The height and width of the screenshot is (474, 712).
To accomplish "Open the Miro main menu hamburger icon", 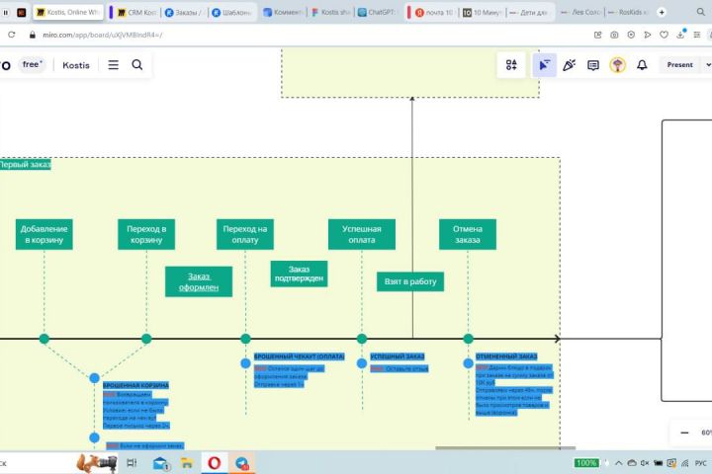I will pyautogui.click(x=113, y=65).
